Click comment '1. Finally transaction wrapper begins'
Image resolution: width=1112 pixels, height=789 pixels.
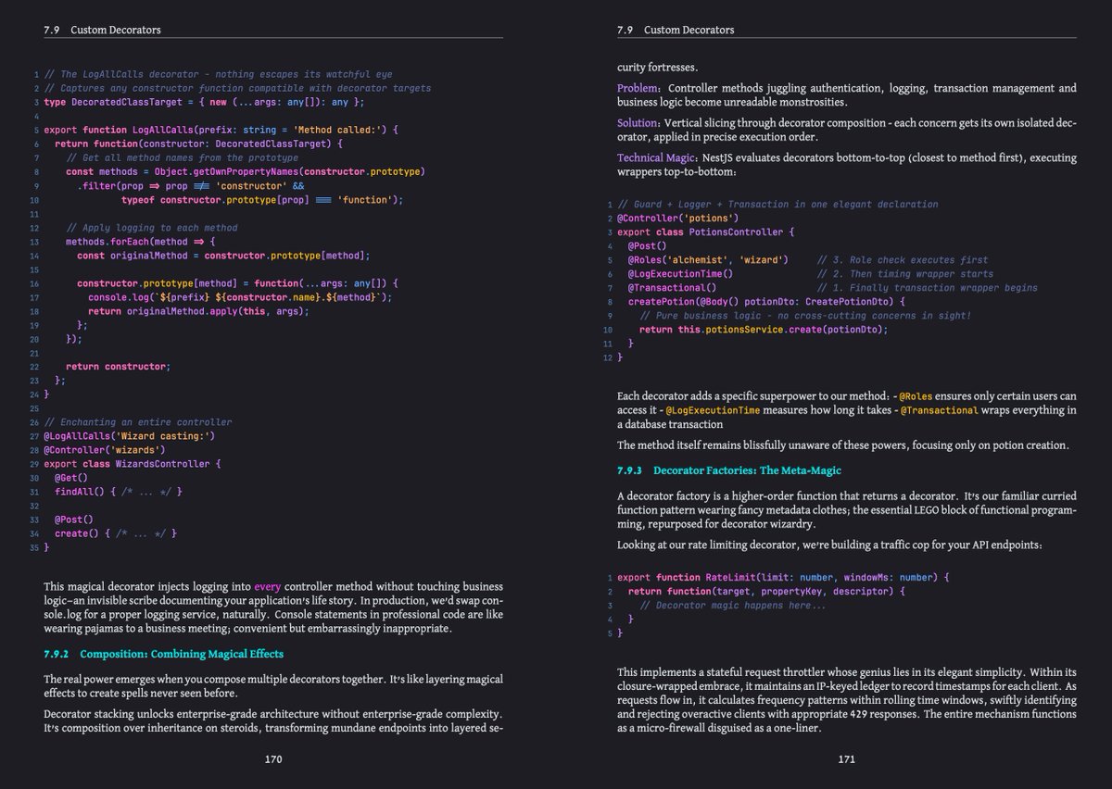pos(928,287)
